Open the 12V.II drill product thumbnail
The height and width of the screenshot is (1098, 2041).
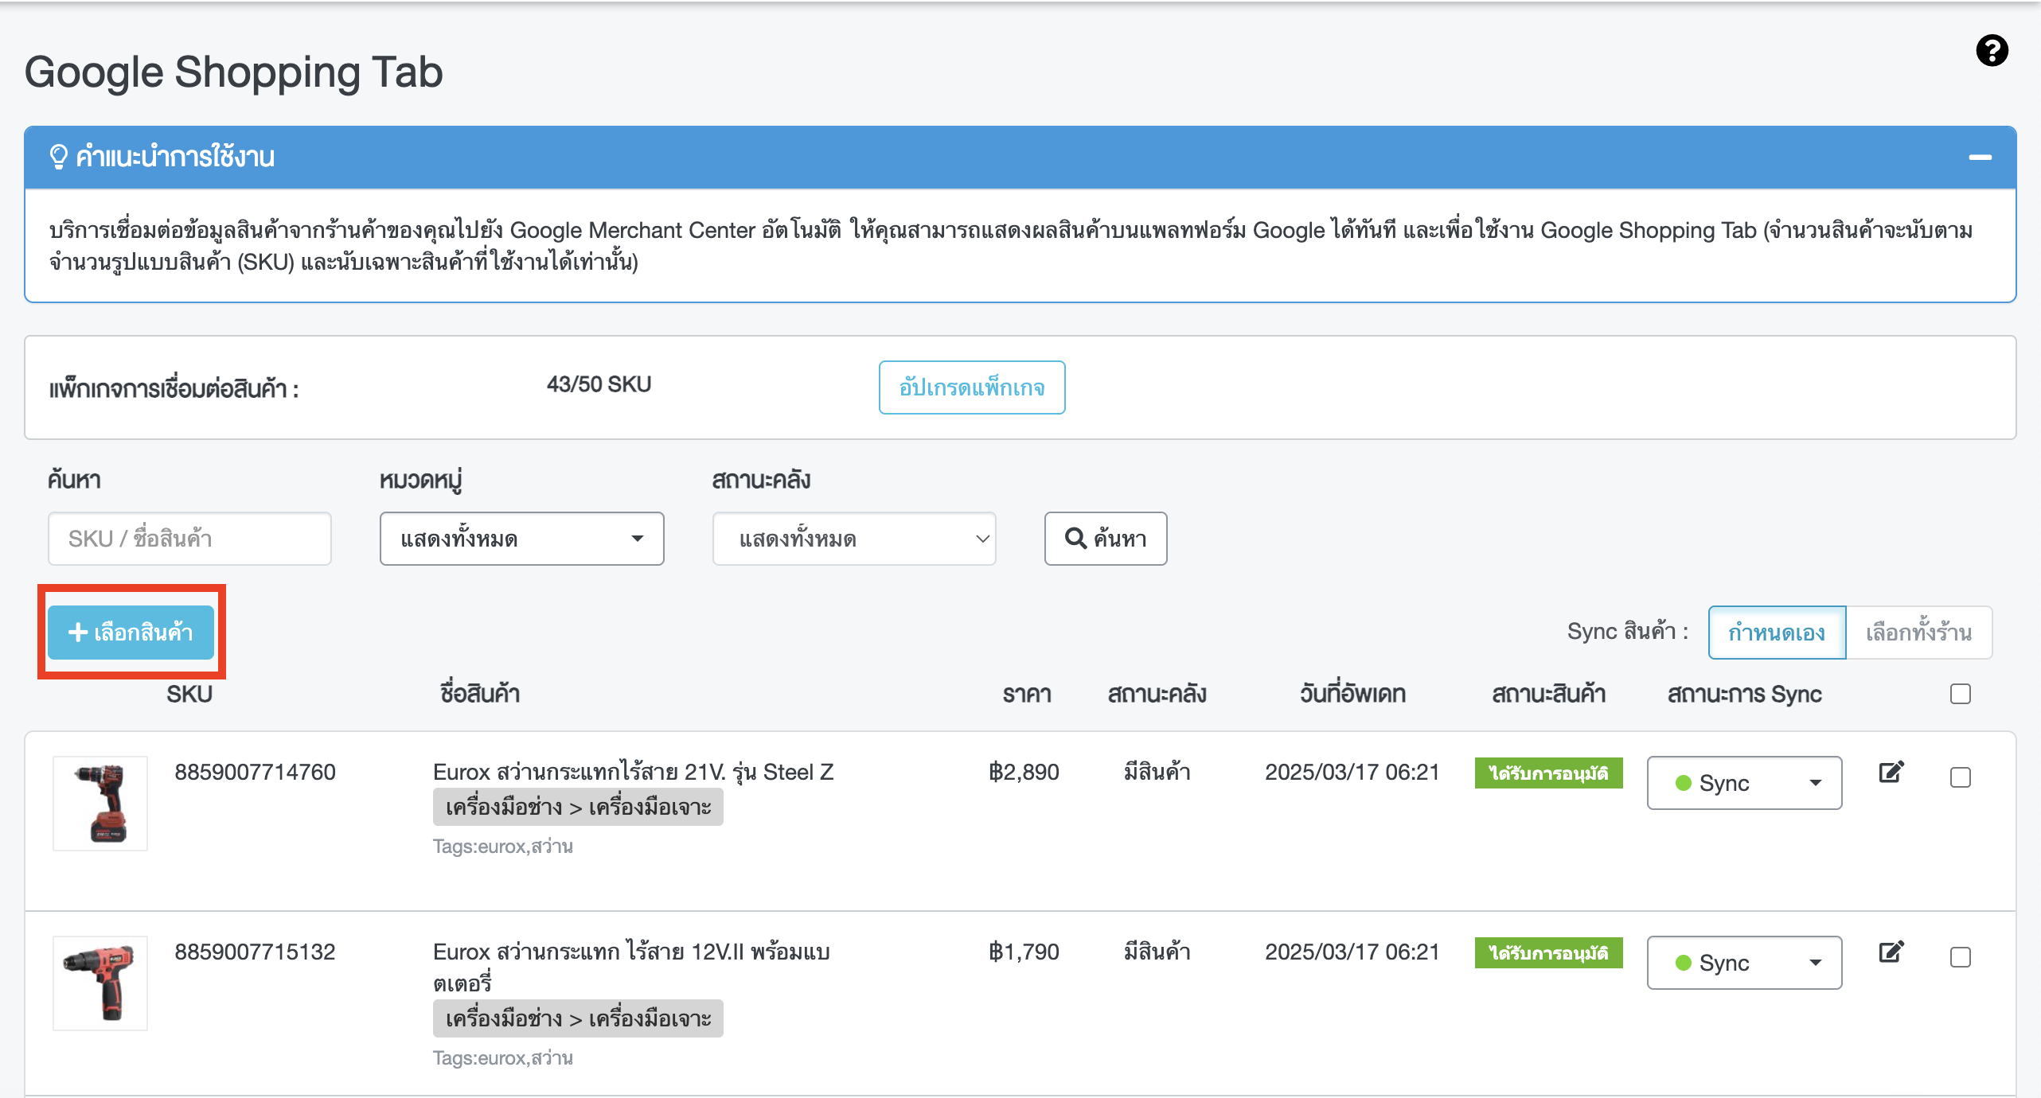100,983
